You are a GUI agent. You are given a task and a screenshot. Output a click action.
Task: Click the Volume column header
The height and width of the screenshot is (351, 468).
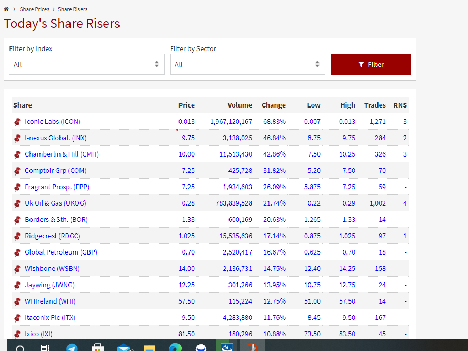[x=240, y=105]
